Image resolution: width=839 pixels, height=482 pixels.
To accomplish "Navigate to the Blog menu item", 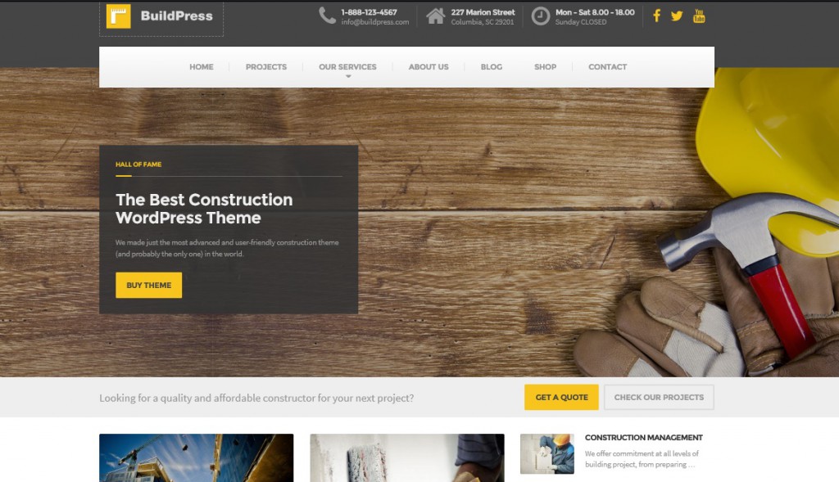I will (492, 67).
